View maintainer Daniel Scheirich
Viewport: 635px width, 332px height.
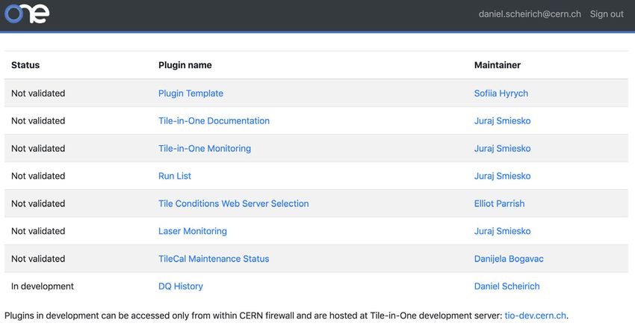pyautogui.click(x=507, y=286)
